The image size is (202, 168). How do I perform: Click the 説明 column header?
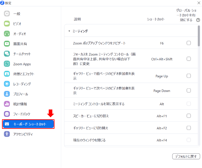77,19
